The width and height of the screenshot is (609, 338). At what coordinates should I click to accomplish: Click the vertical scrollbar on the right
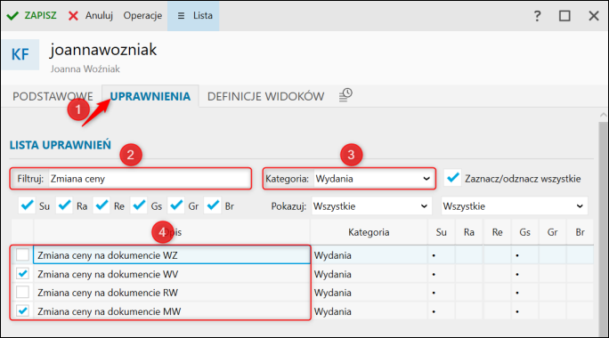603,229
